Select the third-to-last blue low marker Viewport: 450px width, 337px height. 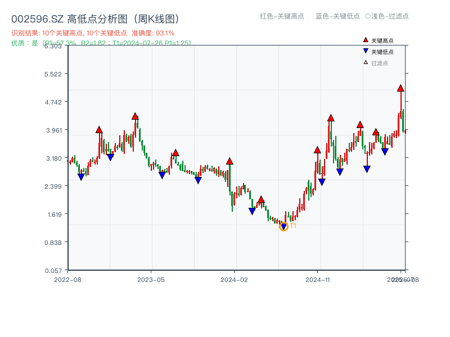(x=340, y=172)
